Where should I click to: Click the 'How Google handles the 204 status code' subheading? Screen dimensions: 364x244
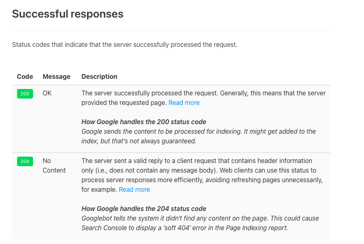coord(144,209)
